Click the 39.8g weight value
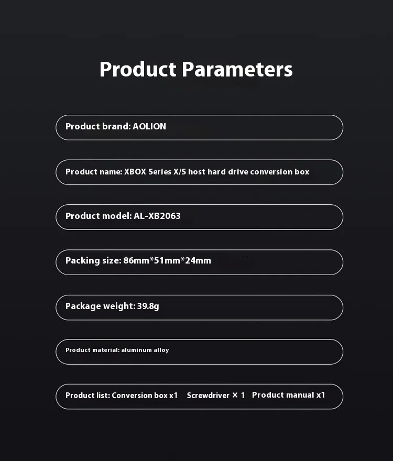This screenshot has width=393, height=461. (148, 306)
